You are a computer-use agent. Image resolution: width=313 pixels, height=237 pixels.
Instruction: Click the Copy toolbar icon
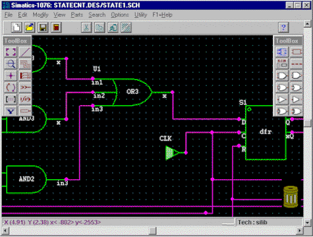[x=100, y=28]
